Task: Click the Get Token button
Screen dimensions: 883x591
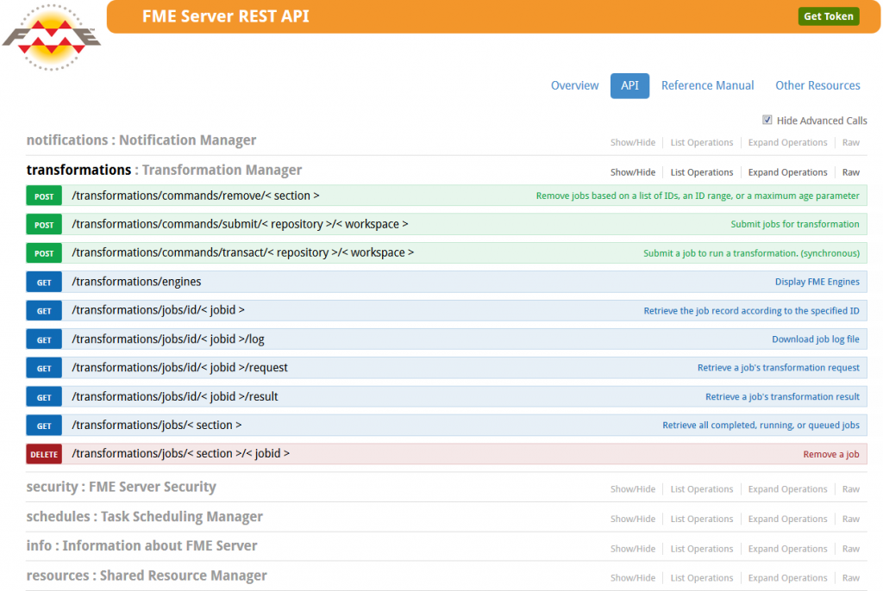Action: (x=828, y=16)
